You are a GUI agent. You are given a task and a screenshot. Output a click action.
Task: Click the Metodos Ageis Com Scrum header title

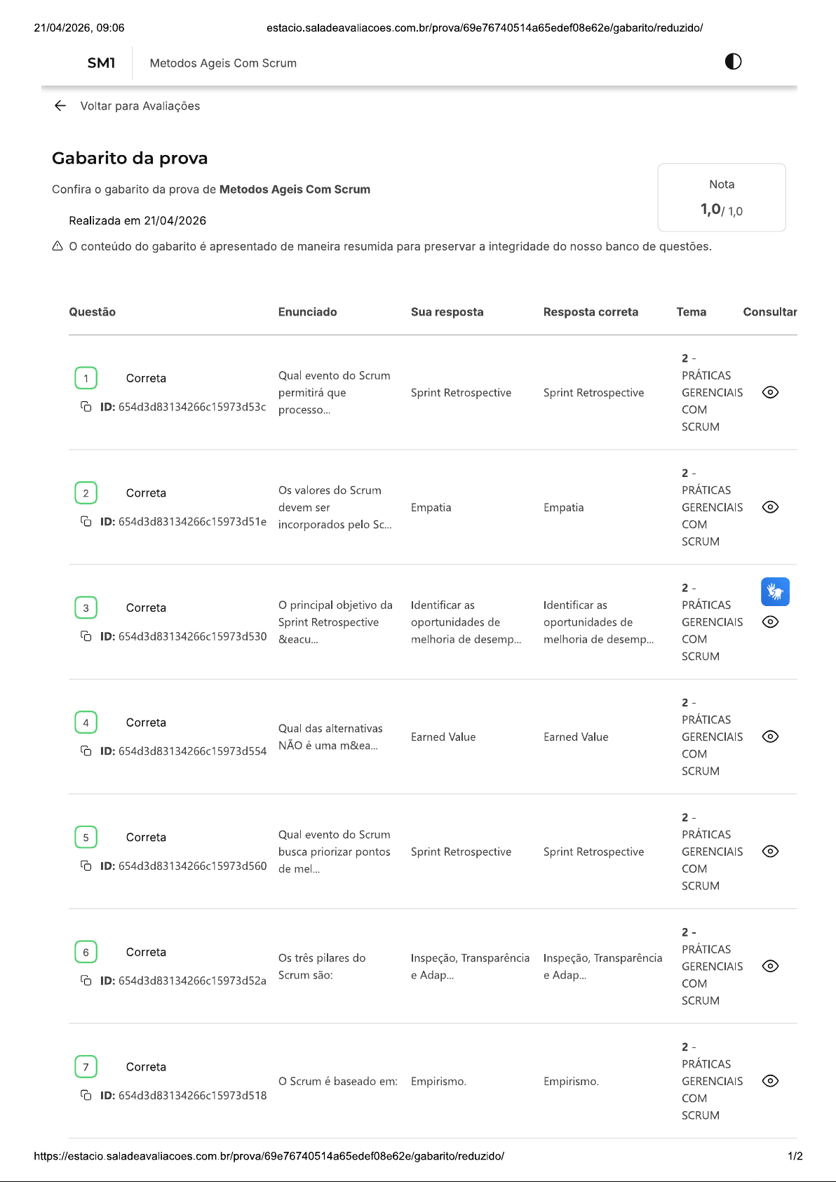[223, 63]
